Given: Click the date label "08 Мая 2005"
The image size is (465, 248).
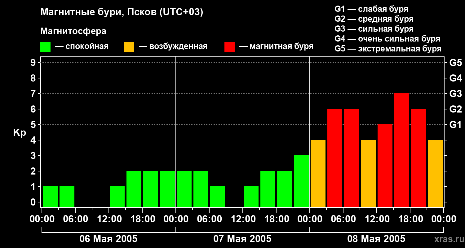Looking at the screenshot, I should click(x=376, y=239).
